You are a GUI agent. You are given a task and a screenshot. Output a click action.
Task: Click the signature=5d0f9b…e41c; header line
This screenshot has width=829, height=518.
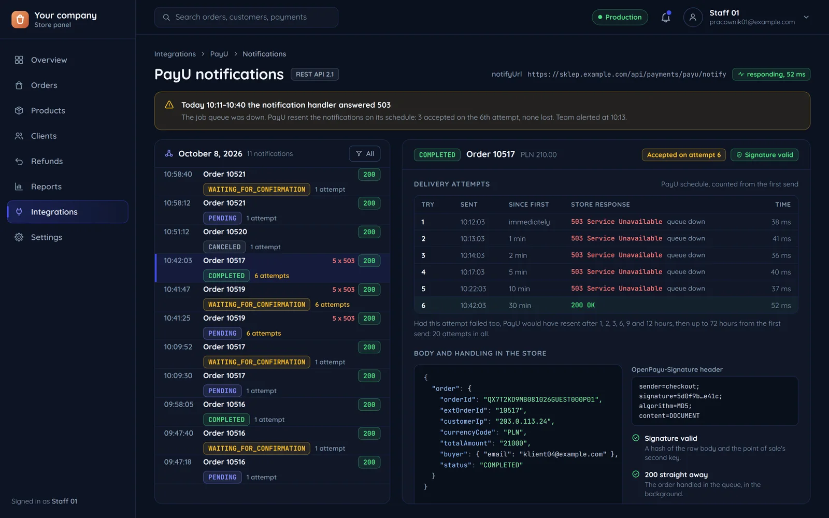click(680, 396)
